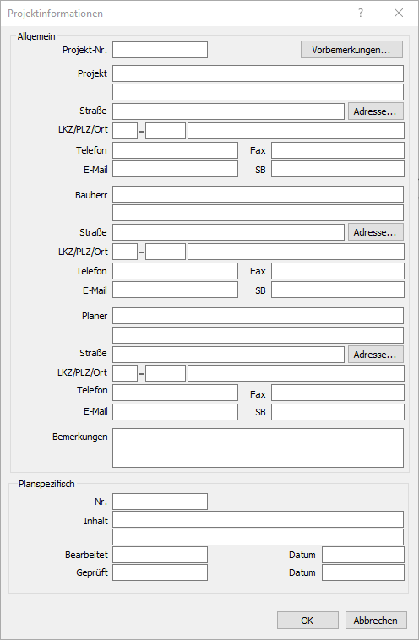Image resolution: width=419 pixels, height=640 pixels.
Task: Focus the first Planer name field
Action: (258, 316)
